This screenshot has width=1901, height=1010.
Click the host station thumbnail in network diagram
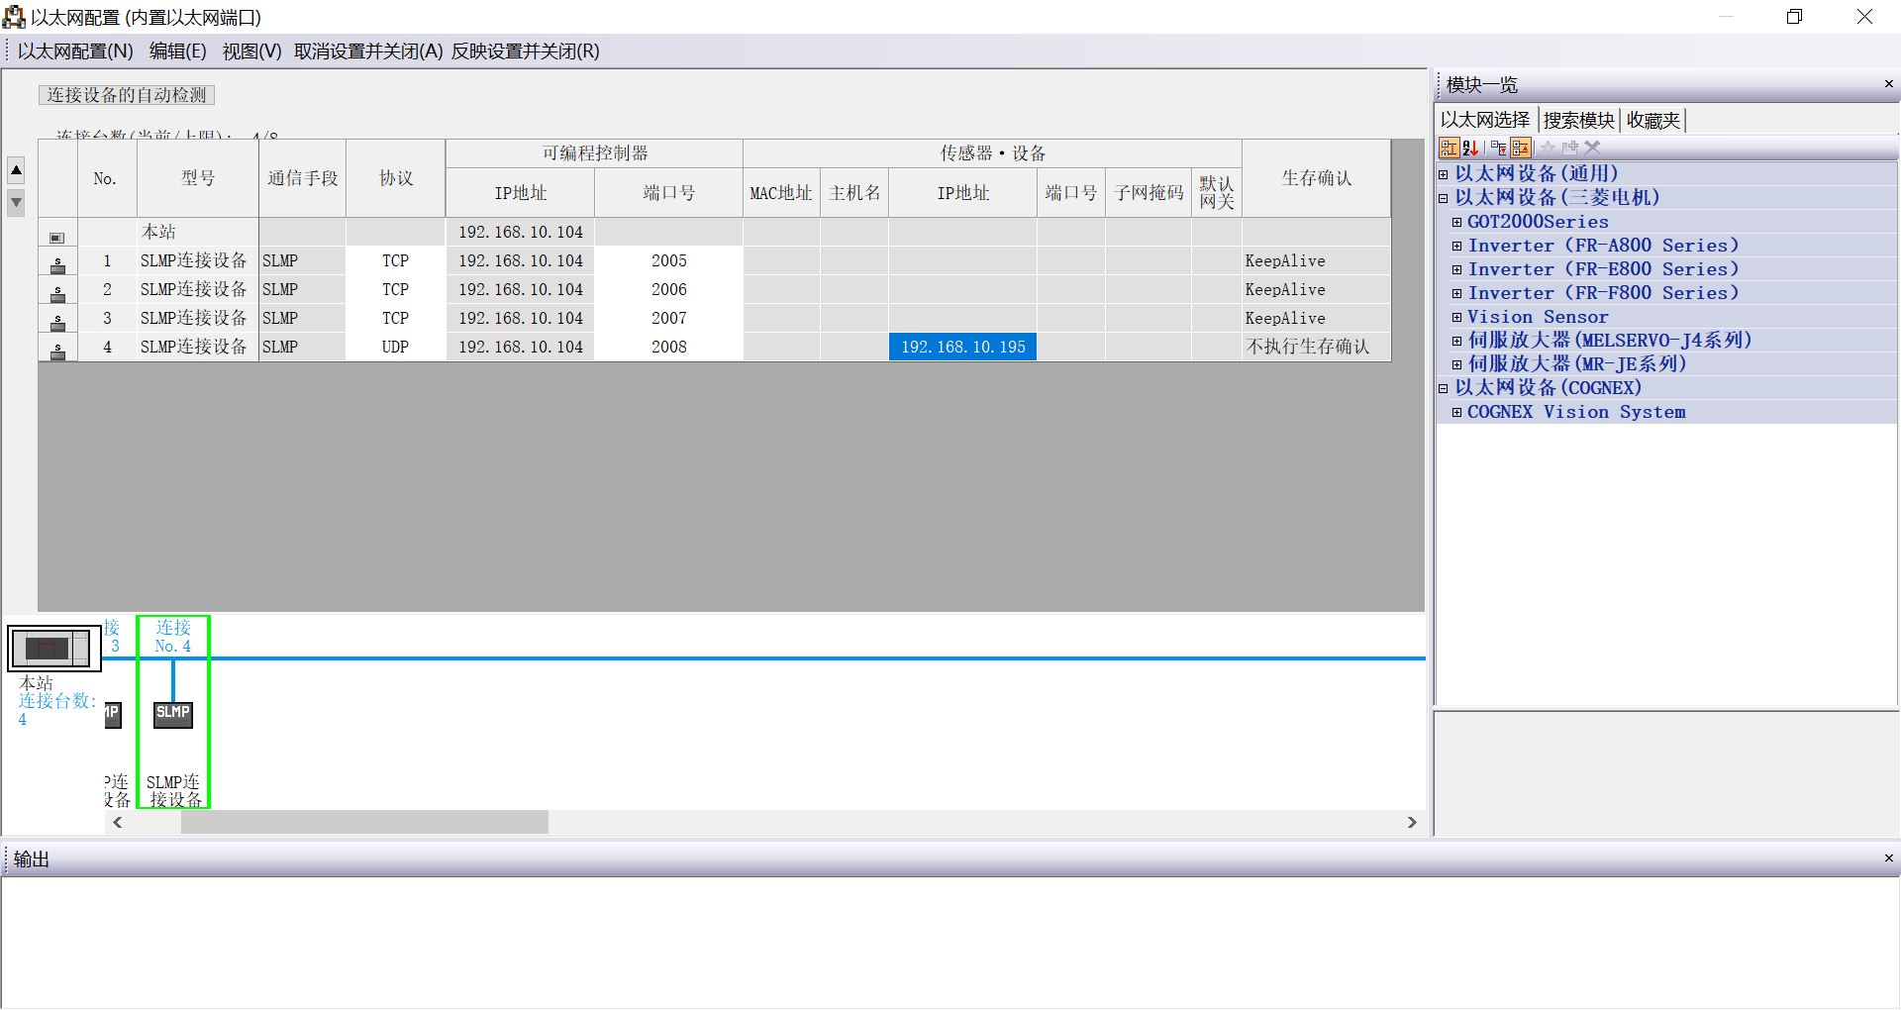tap(52, 647)
